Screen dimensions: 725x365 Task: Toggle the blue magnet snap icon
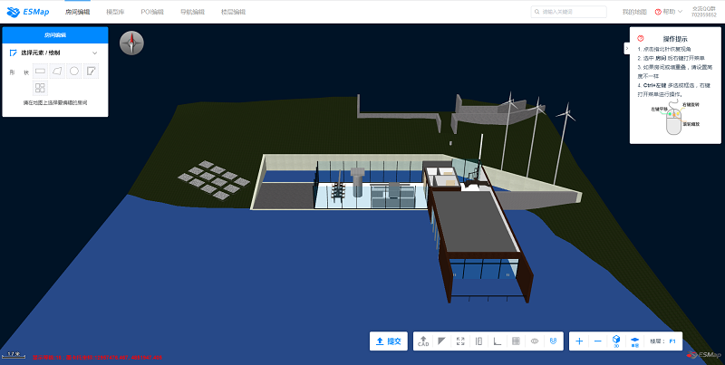(x=553, y=341)
